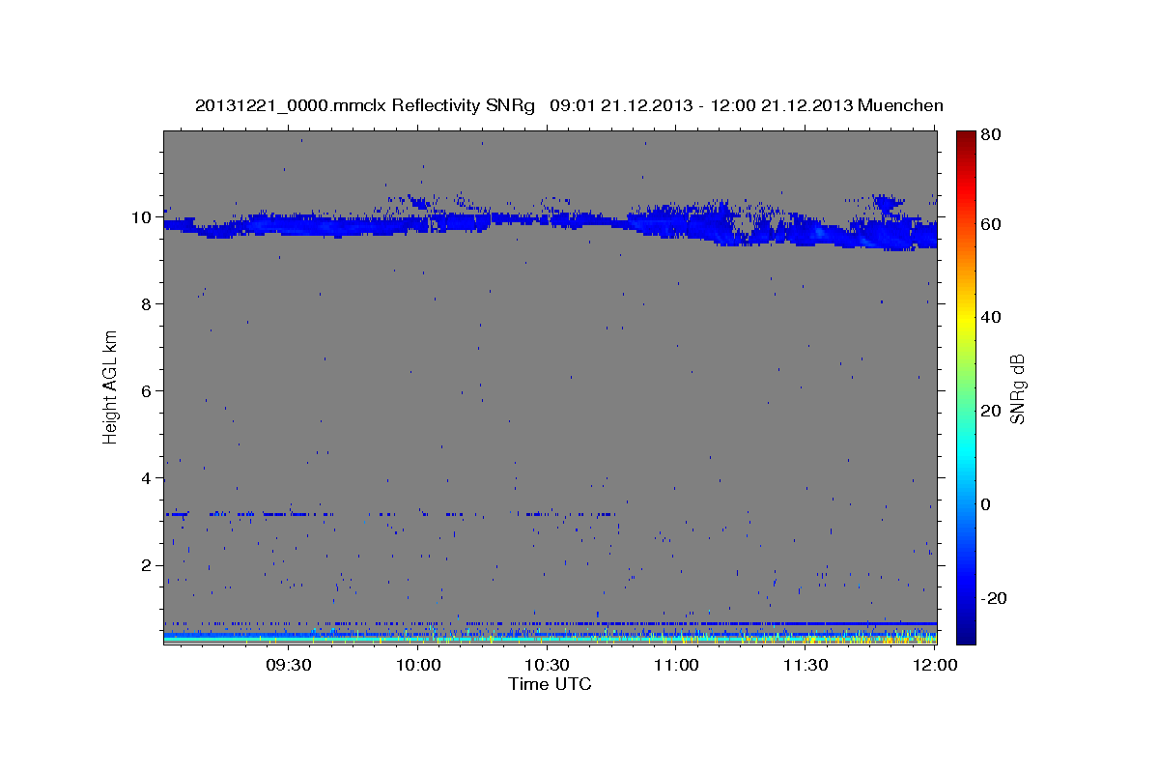1159x773 pixels.
Task: Click the 10:00 time tick label
Action: [417, 665]
